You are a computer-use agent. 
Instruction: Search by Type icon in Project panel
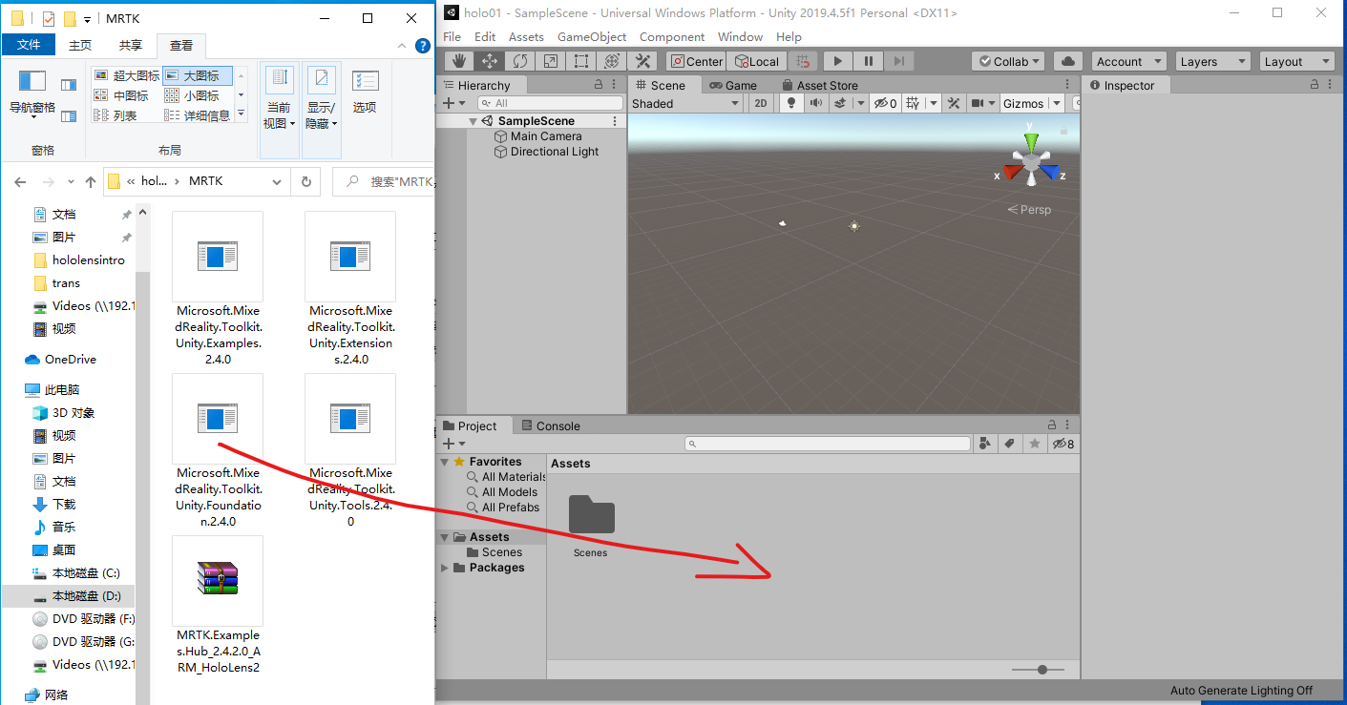point(986,444)
